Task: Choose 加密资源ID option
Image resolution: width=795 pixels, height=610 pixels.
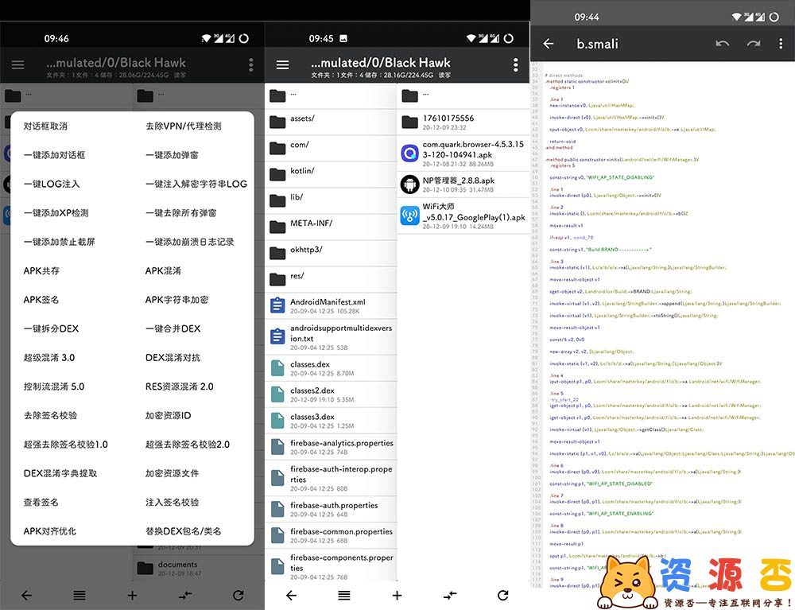Action: coord(169,415)
